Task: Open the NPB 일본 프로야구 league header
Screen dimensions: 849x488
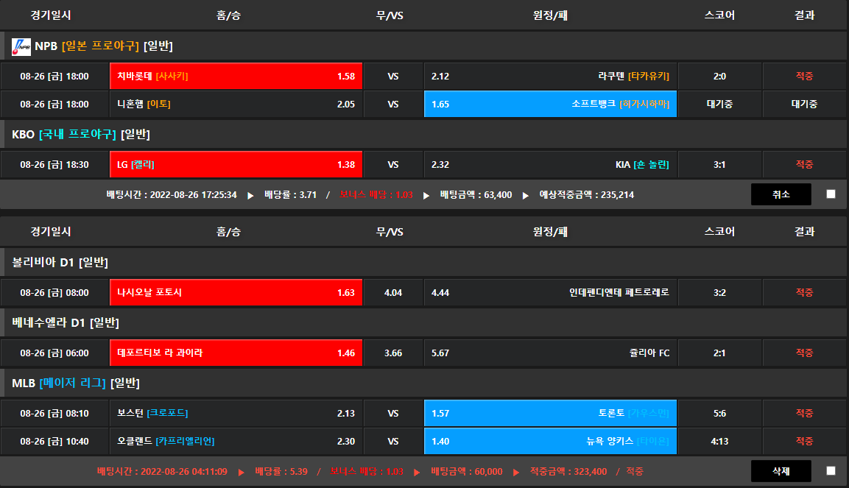Action: pyautogui.click(x=103, y=46)
